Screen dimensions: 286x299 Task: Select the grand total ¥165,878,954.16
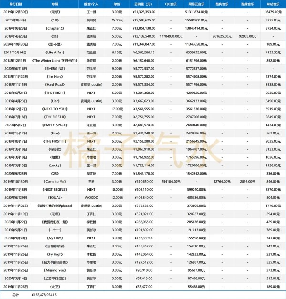click(x=44, y=295)
